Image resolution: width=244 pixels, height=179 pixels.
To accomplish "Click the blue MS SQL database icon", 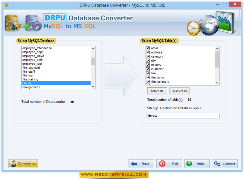I will pyautogui.click(x=33, y=23).
